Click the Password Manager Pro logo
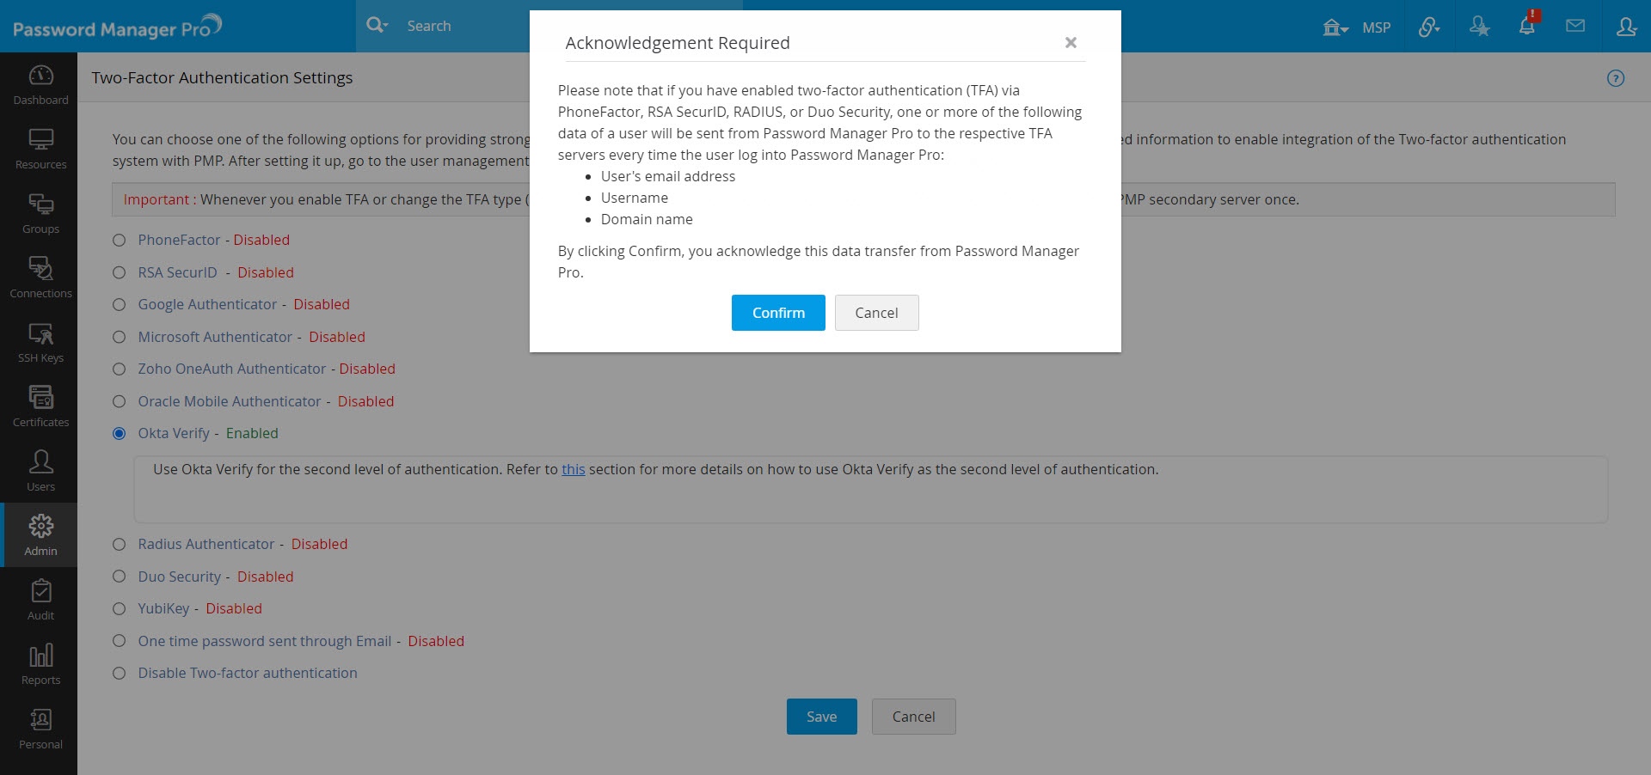The image size is (1651, 775). point(117,27)
